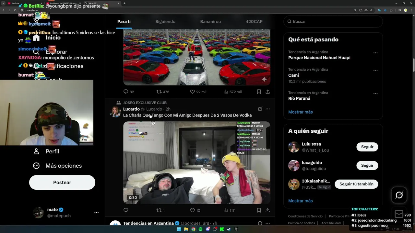
Task: Click Seguir tú también for 33kalashnik
Action: click(356, 184)
